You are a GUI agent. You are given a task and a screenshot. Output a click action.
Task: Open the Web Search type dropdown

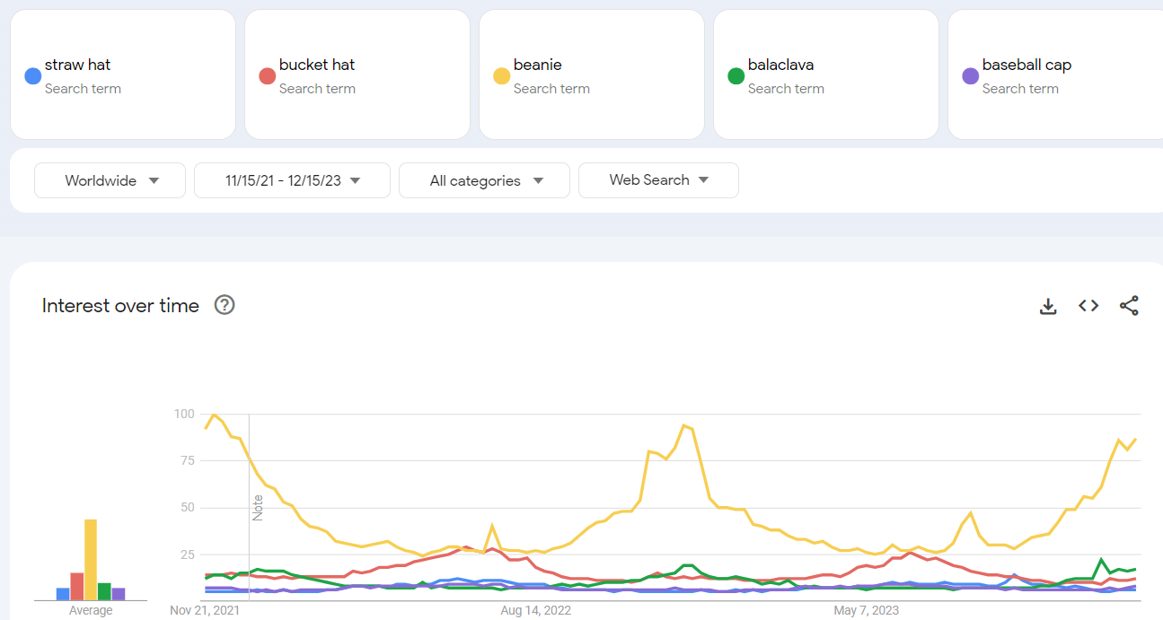coord(658,180)
